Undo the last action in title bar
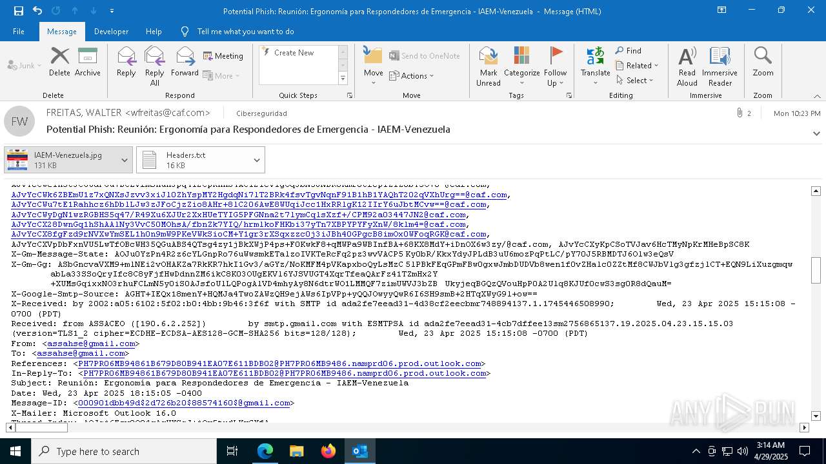Screen dimensions: 826x464 37,11
